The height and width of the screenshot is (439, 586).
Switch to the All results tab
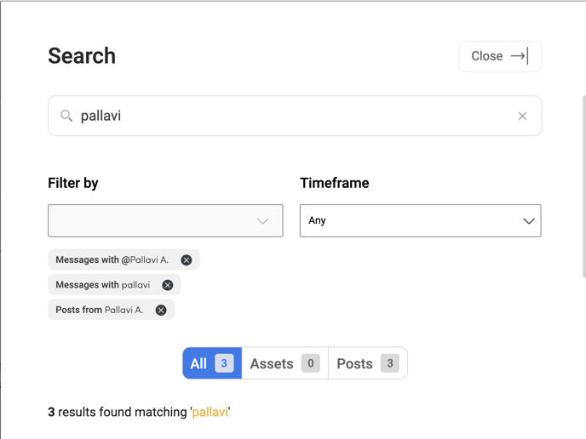212,363
